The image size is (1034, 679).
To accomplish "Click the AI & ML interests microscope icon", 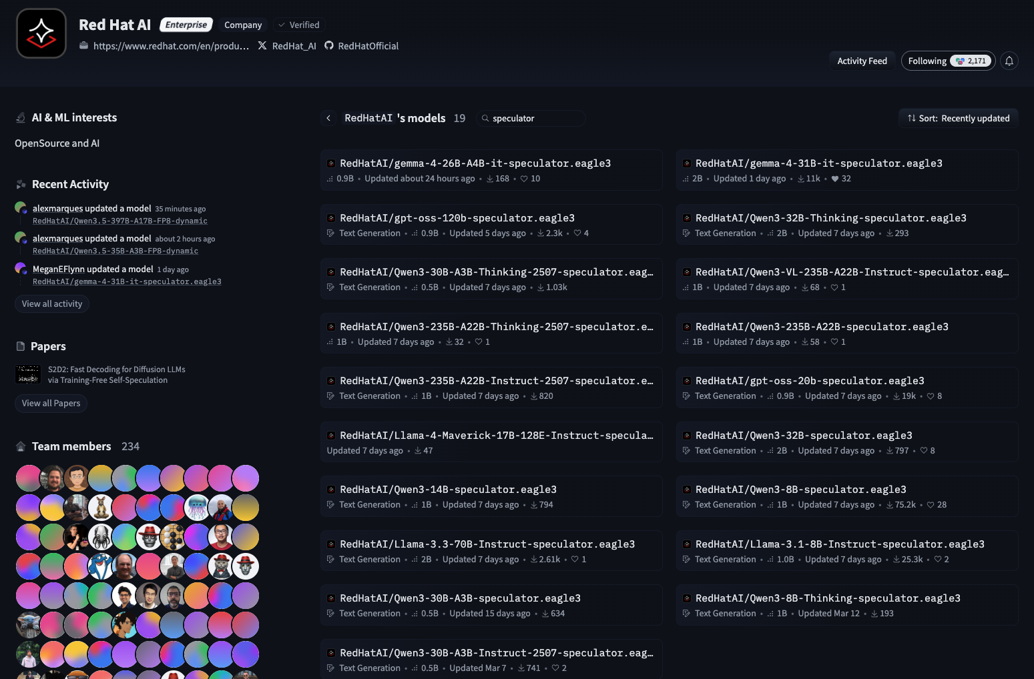I will 21,117.
